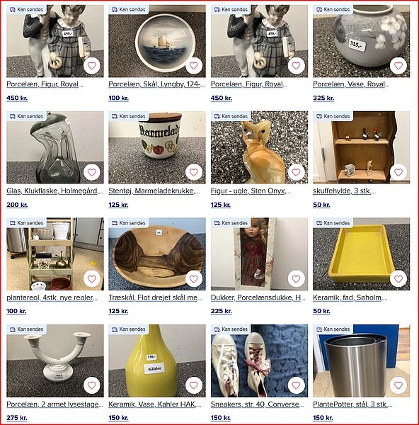This screenshot has width=419, height=425.
Task: Click heart icon on Royal porcelain vase listing
Action: pos(398,66)
